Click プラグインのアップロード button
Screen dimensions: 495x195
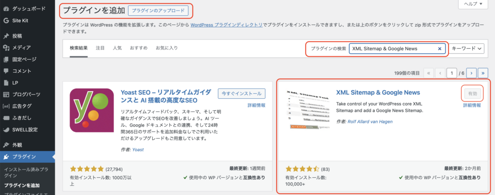158,11
